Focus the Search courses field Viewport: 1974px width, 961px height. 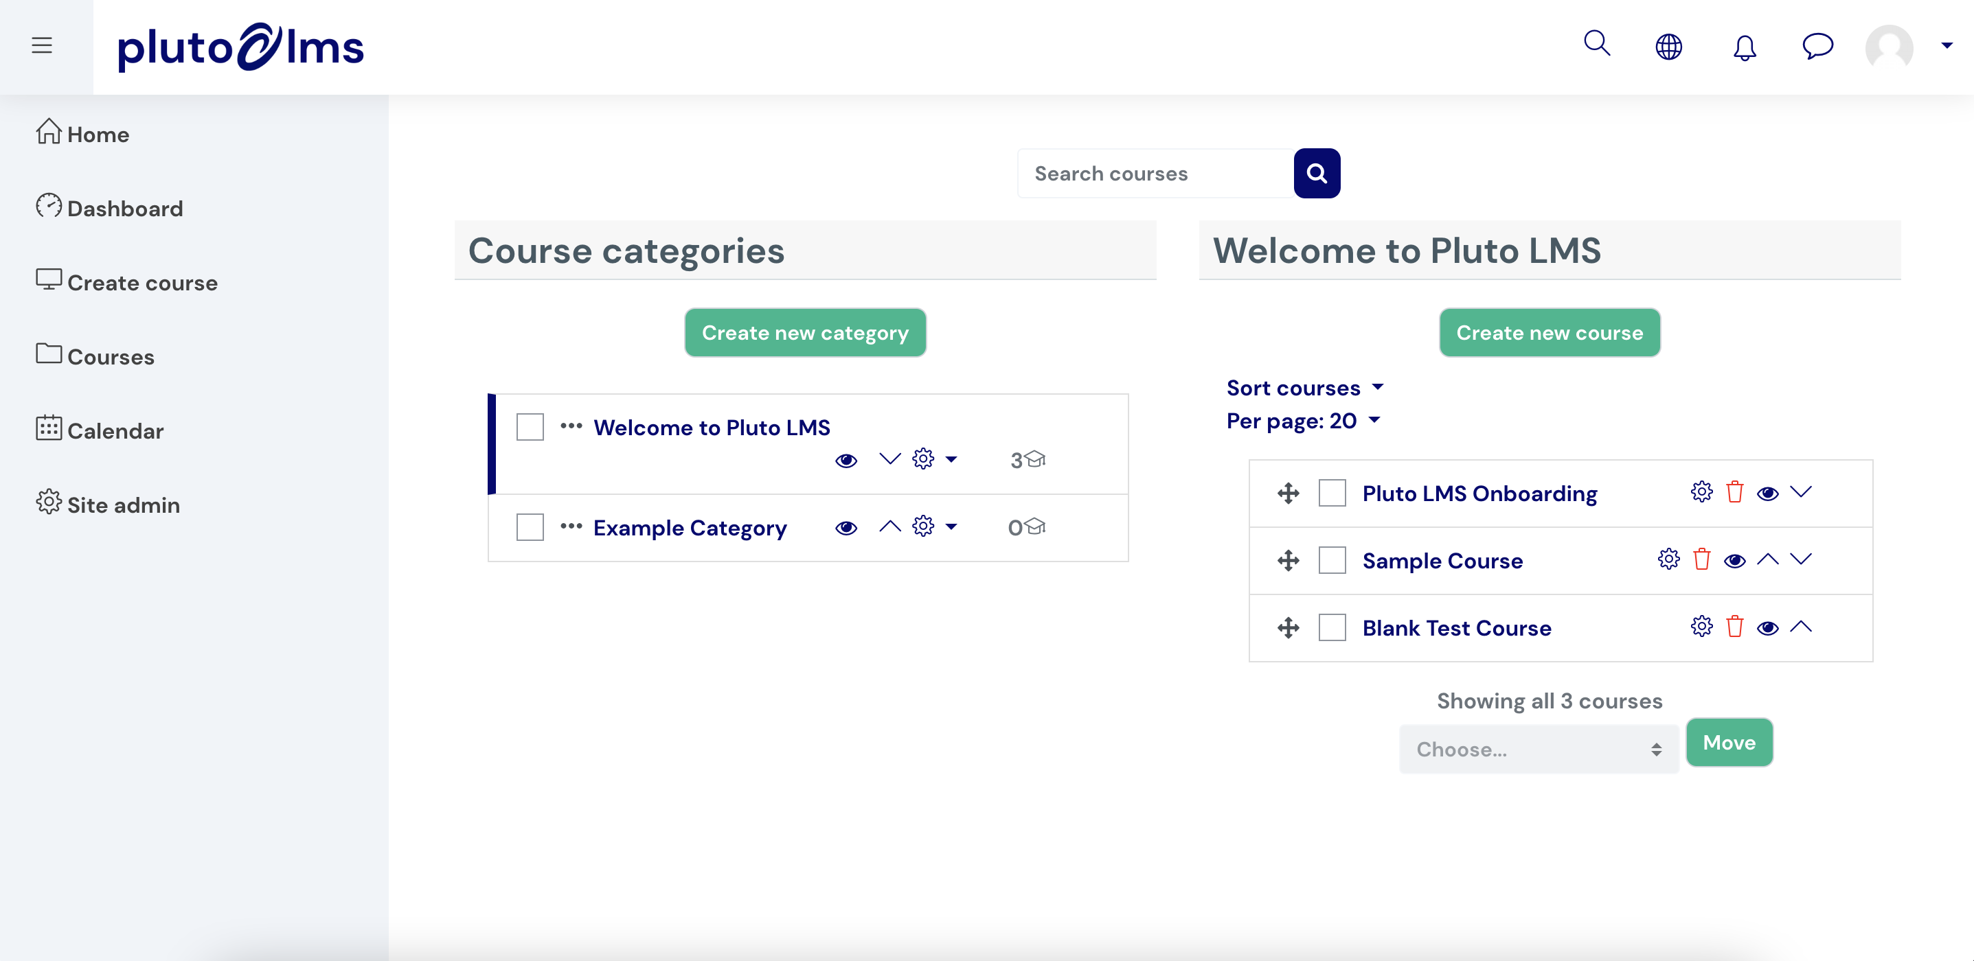(x=1155, y=174)
